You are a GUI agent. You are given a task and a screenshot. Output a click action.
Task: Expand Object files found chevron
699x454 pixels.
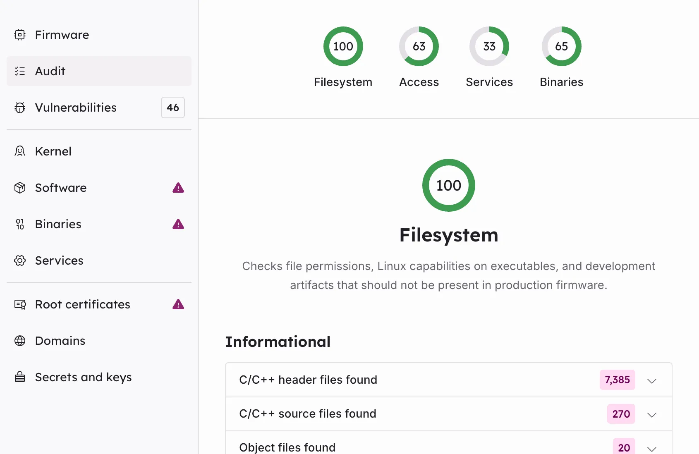(x=651, y=448)
